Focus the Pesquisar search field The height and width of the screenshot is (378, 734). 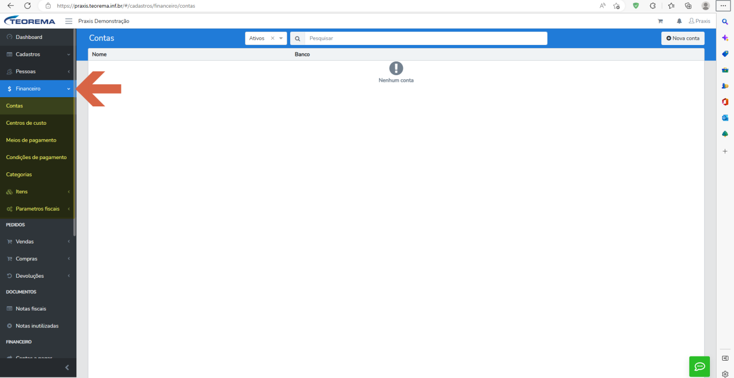(x=426, y=38)
